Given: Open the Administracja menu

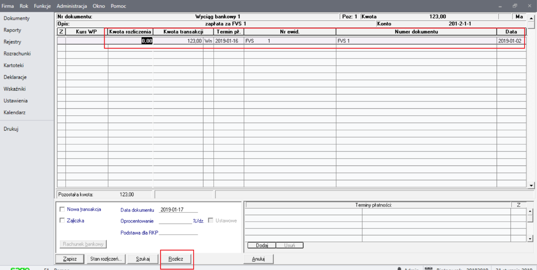Looking at the screenshot, I should point(72,6).
